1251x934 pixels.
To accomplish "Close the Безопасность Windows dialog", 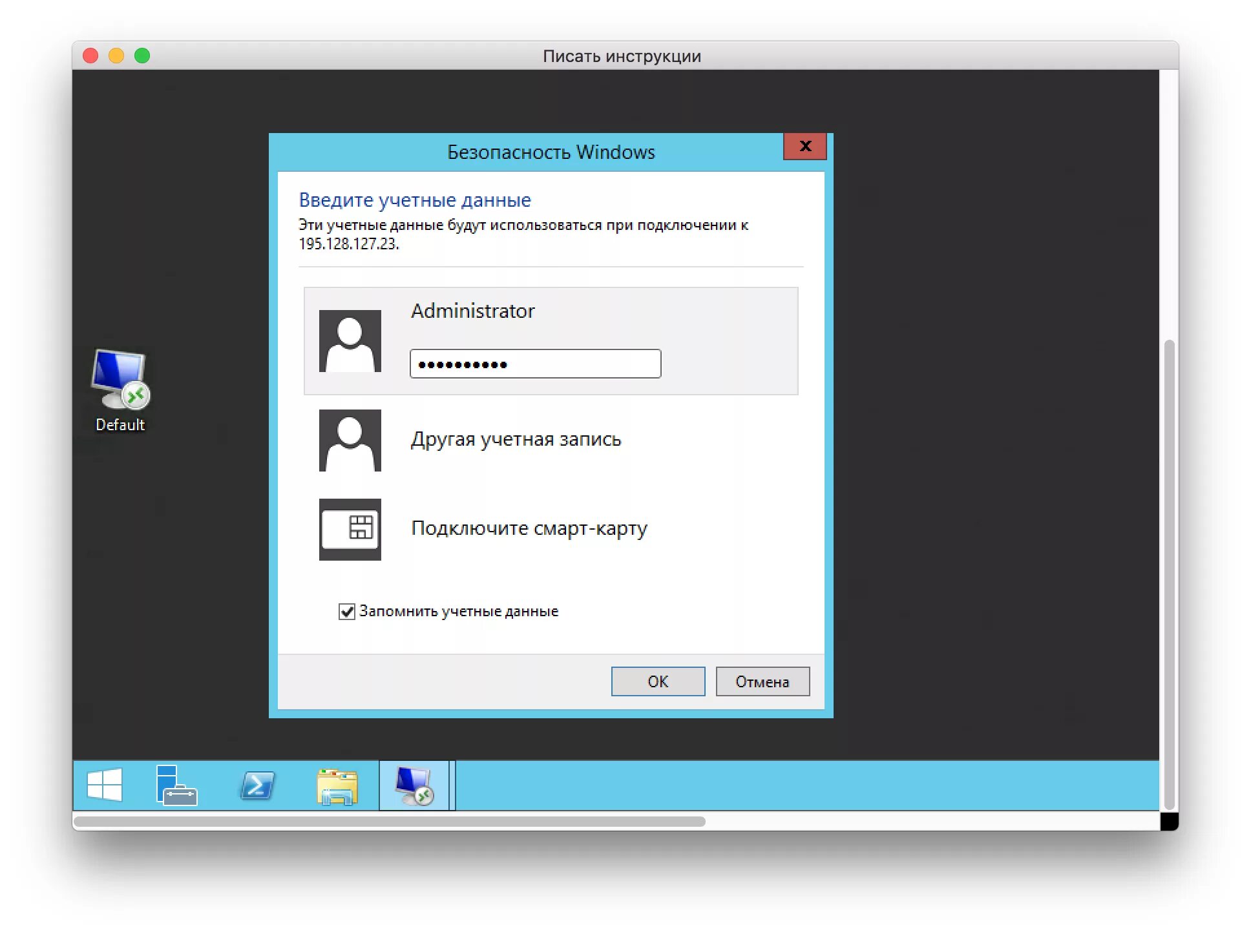I will click(x=805, y=146).
